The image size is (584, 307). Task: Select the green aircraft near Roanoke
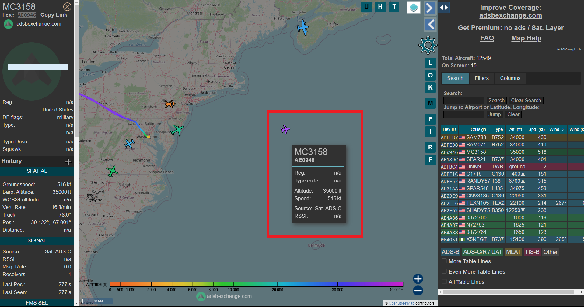coord(112,171)
